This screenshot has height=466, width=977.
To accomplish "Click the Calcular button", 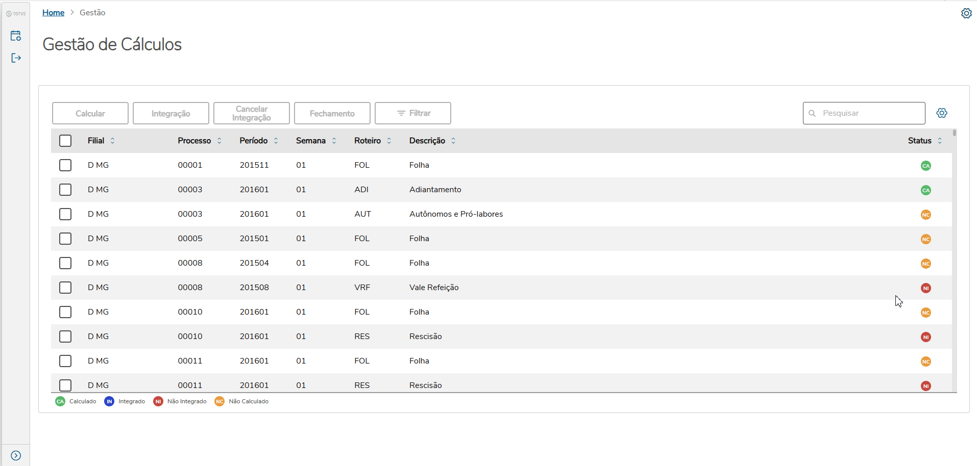I will point(90,113).
